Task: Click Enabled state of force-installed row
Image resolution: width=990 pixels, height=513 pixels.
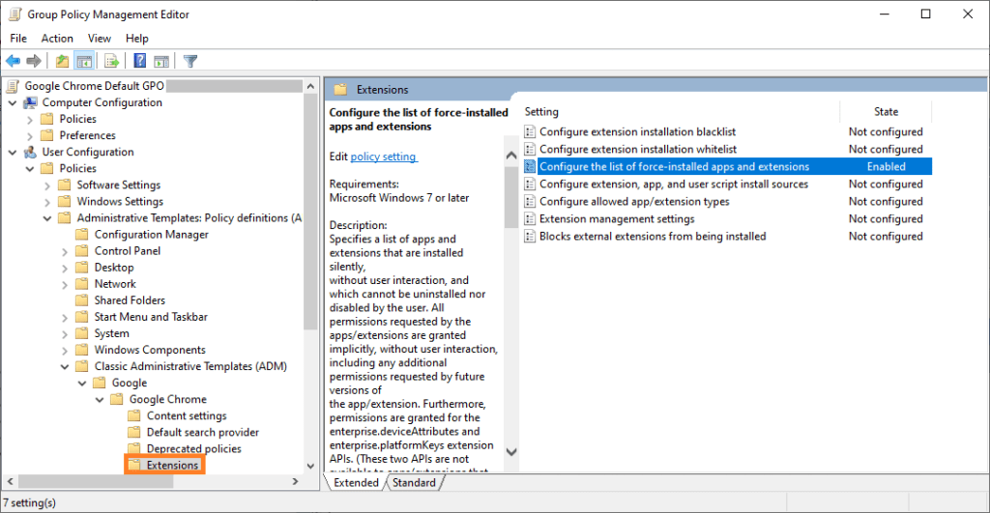Action: coord(886,166)
